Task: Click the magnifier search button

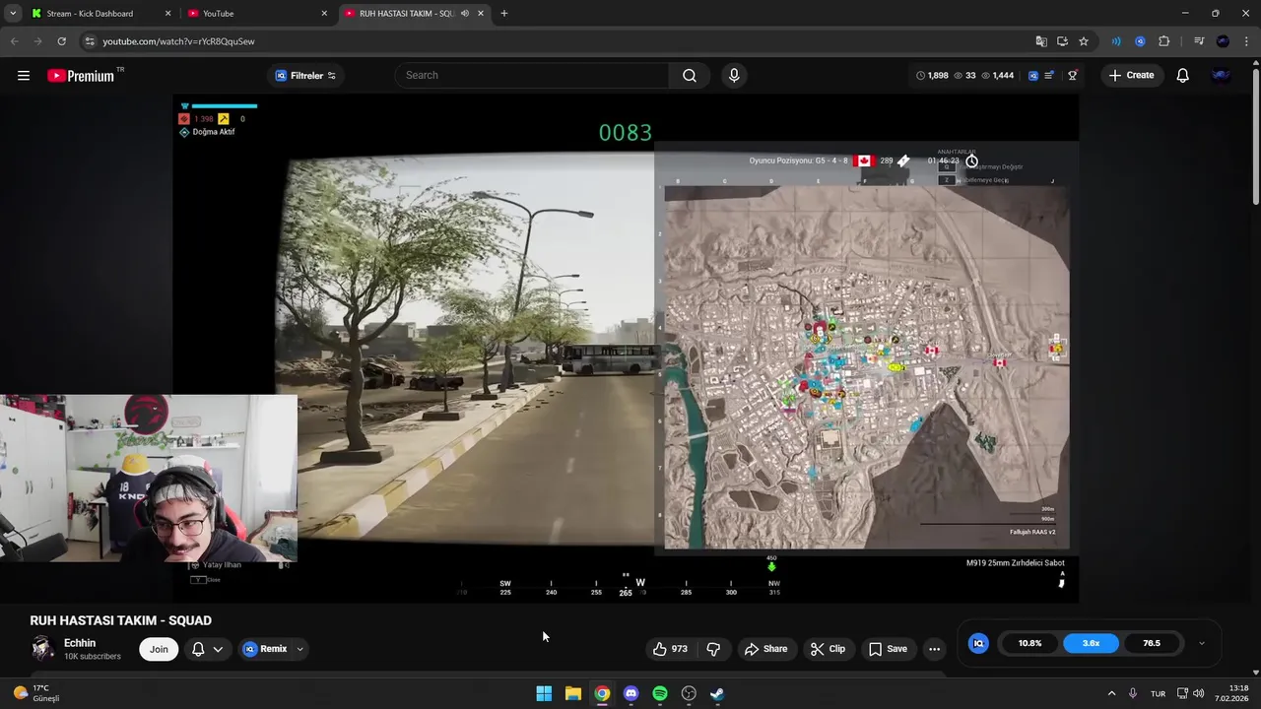Action: pyautogui.click(x=690, y=75)
